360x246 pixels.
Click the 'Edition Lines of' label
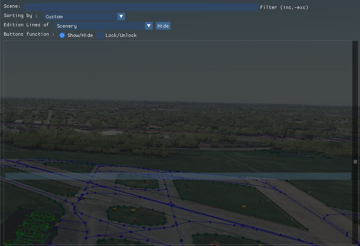coord(26,25)
